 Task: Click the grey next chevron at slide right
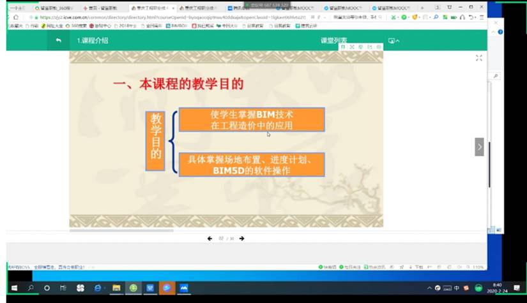[x=479, y=147]
